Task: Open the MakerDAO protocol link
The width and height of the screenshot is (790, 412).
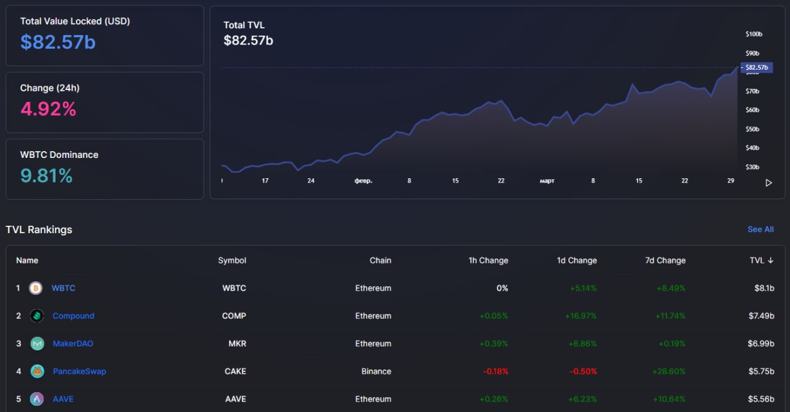Action: [73, 344]
